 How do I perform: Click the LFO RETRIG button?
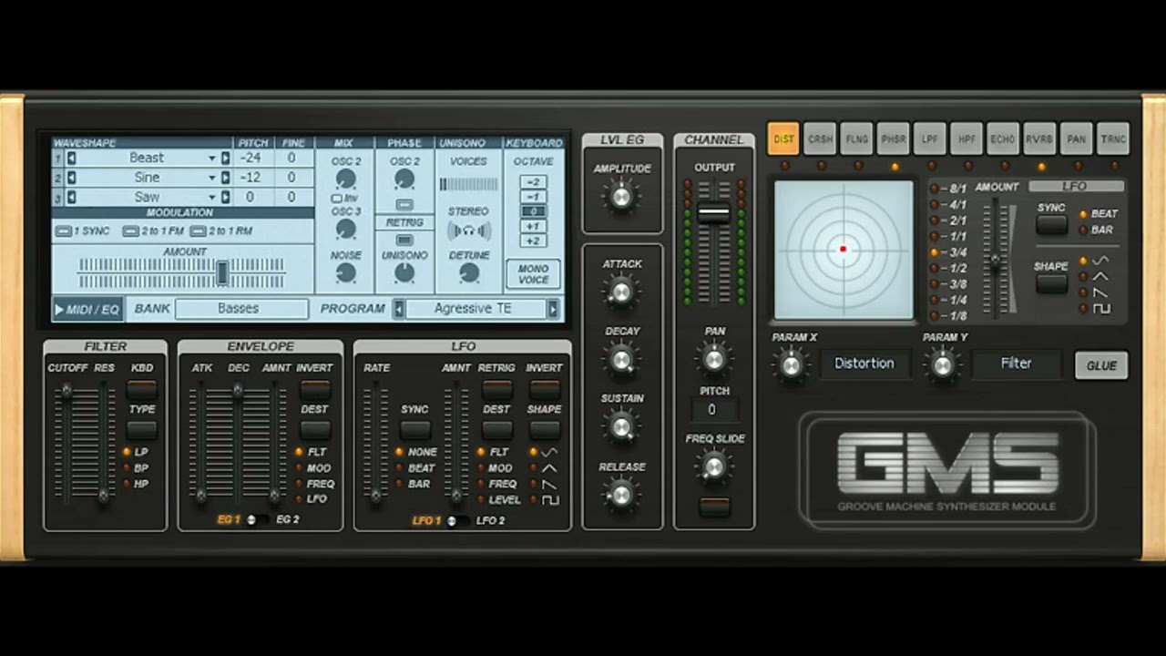(497, 390)
